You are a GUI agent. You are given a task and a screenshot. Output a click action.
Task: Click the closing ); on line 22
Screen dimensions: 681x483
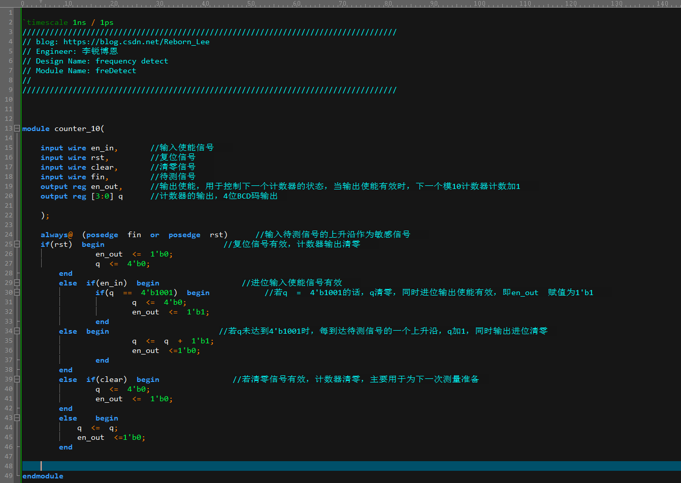pyautogui.click(x=45, y=215)
